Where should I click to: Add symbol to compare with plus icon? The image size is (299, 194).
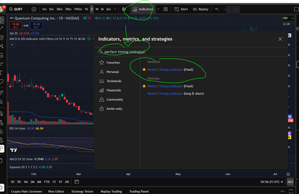point(34,9)
